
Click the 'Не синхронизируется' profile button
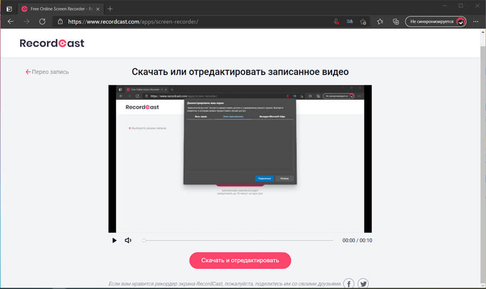click(x=436, y=22)
